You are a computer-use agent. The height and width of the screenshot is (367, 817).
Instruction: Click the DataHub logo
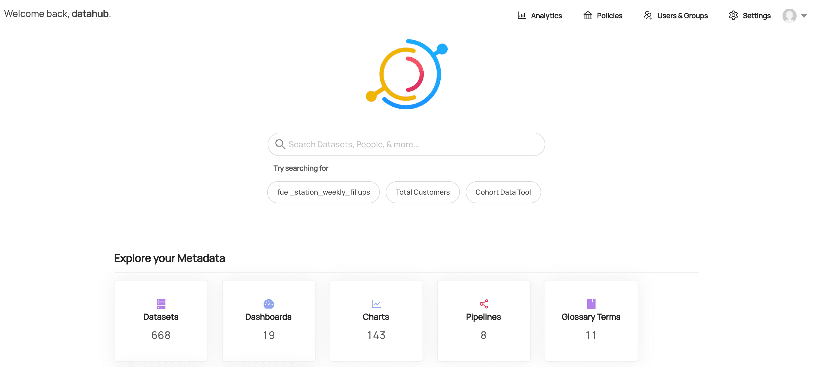click(x=406, y=74)
